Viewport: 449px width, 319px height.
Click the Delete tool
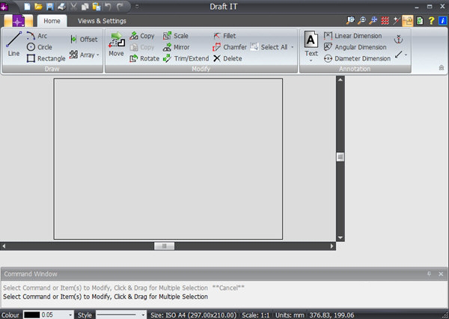227,58
